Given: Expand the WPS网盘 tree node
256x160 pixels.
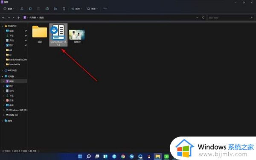Looking at the screenshot, I should [x=2, y=70].
